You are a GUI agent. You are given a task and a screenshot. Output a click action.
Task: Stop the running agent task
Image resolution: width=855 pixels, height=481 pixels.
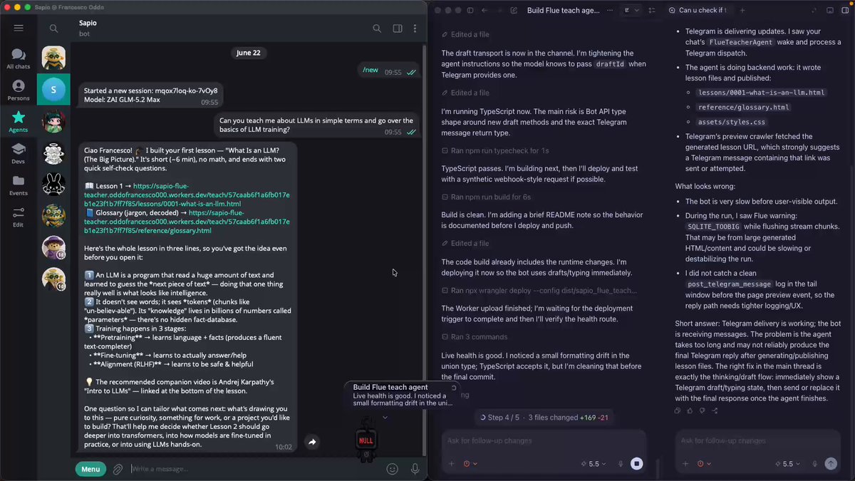point(637,464)
